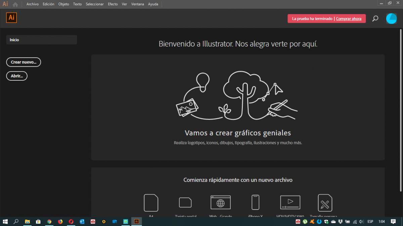Click the 1:04 taskbar clock
The image size is (403, 226).
(382, 222)
